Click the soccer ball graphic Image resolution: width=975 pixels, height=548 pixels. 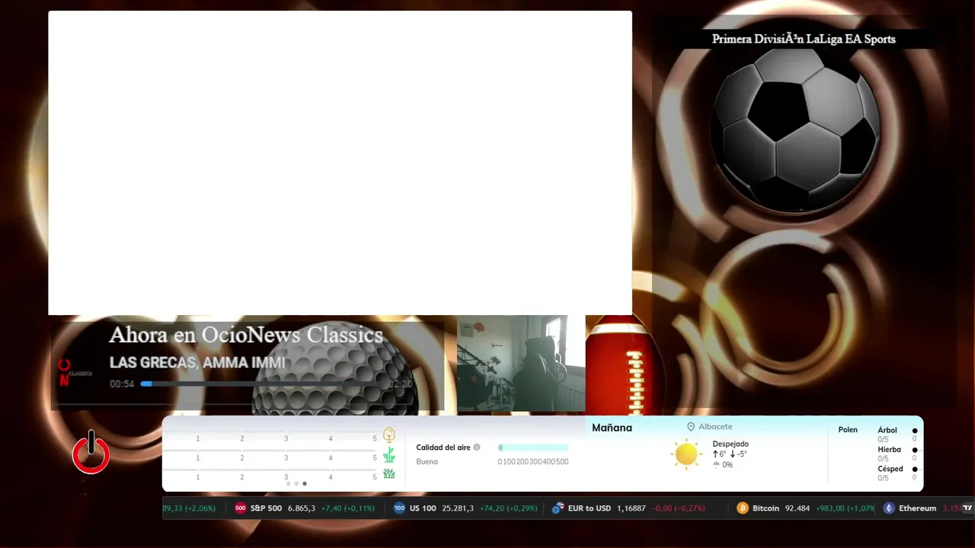794,128
